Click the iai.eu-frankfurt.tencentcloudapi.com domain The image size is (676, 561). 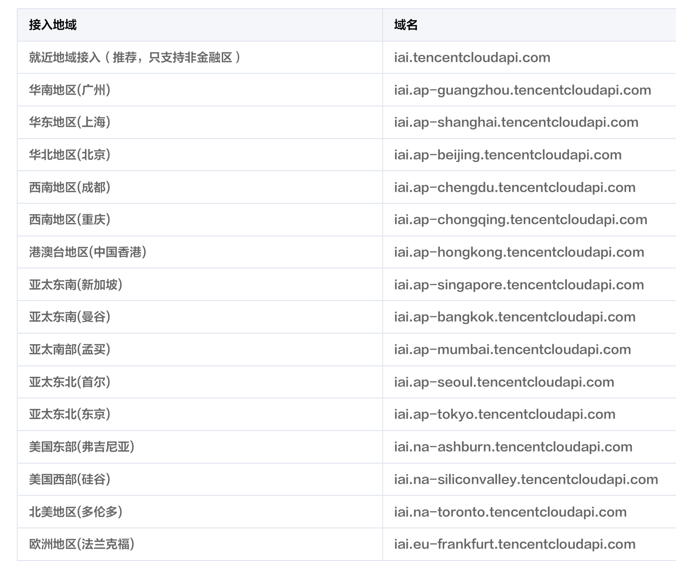(x=515, y=544)
